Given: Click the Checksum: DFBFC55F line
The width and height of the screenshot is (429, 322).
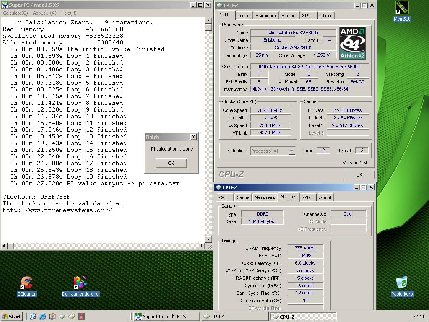Looking at the screenshot, I should (x=36, y=197).
